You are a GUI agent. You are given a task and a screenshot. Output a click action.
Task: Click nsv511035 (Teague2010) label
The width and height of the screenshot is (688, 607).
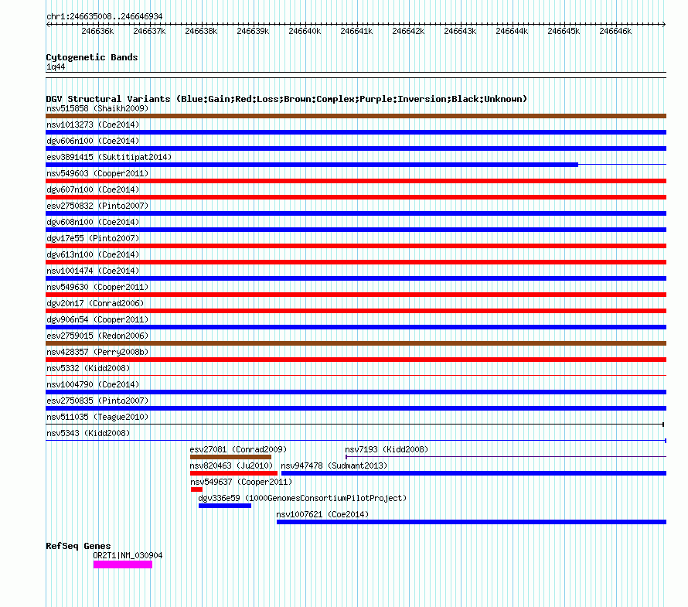click(97, 417)
